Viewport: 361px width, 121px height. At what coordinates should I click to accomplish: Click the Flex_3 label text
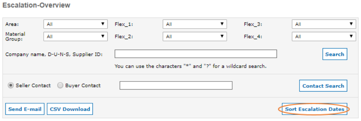[x=253, y=24]
